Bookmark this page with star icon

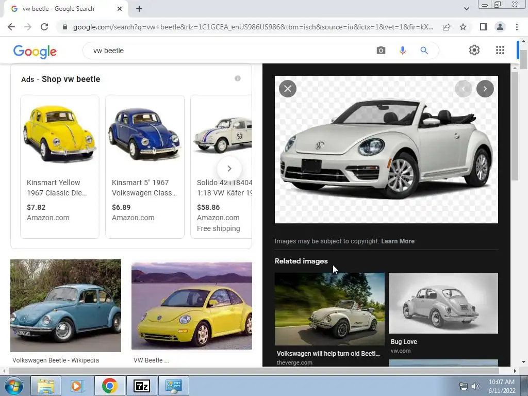[463, 27]
